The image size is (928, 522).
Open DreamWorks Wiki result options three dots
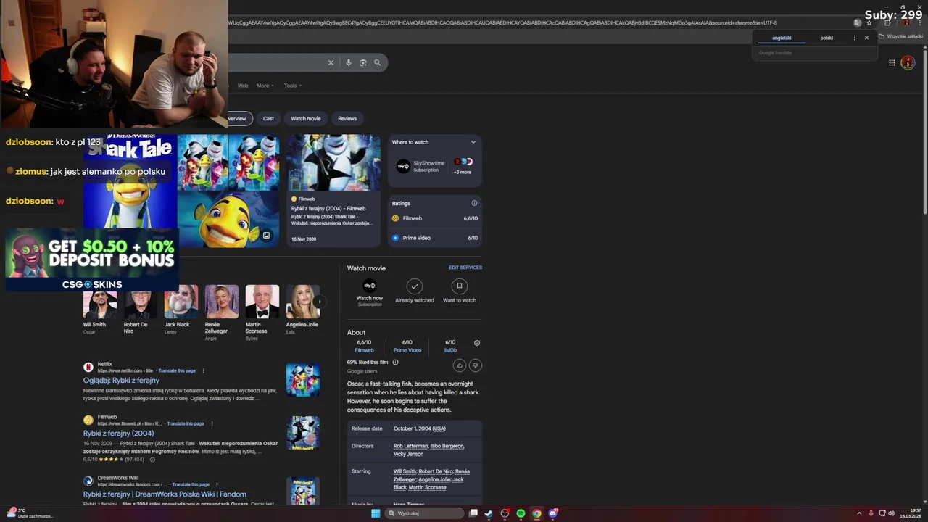(217, 484)
